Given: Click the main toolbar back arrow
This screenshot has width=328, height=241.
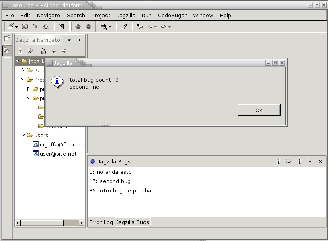Looking at the screenshot, I should point(150,27).
